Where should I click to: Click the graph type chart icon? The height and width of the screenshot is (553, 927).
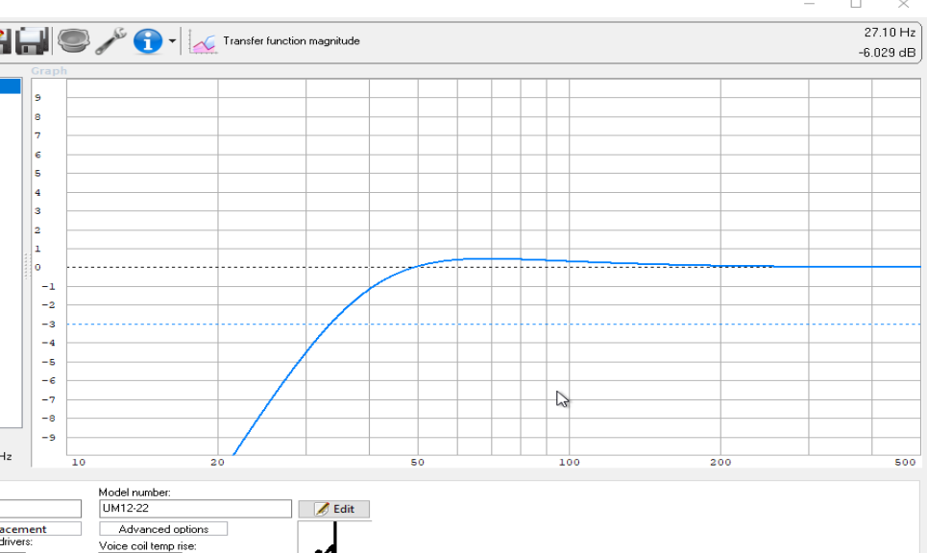click(x=203, y=41)
